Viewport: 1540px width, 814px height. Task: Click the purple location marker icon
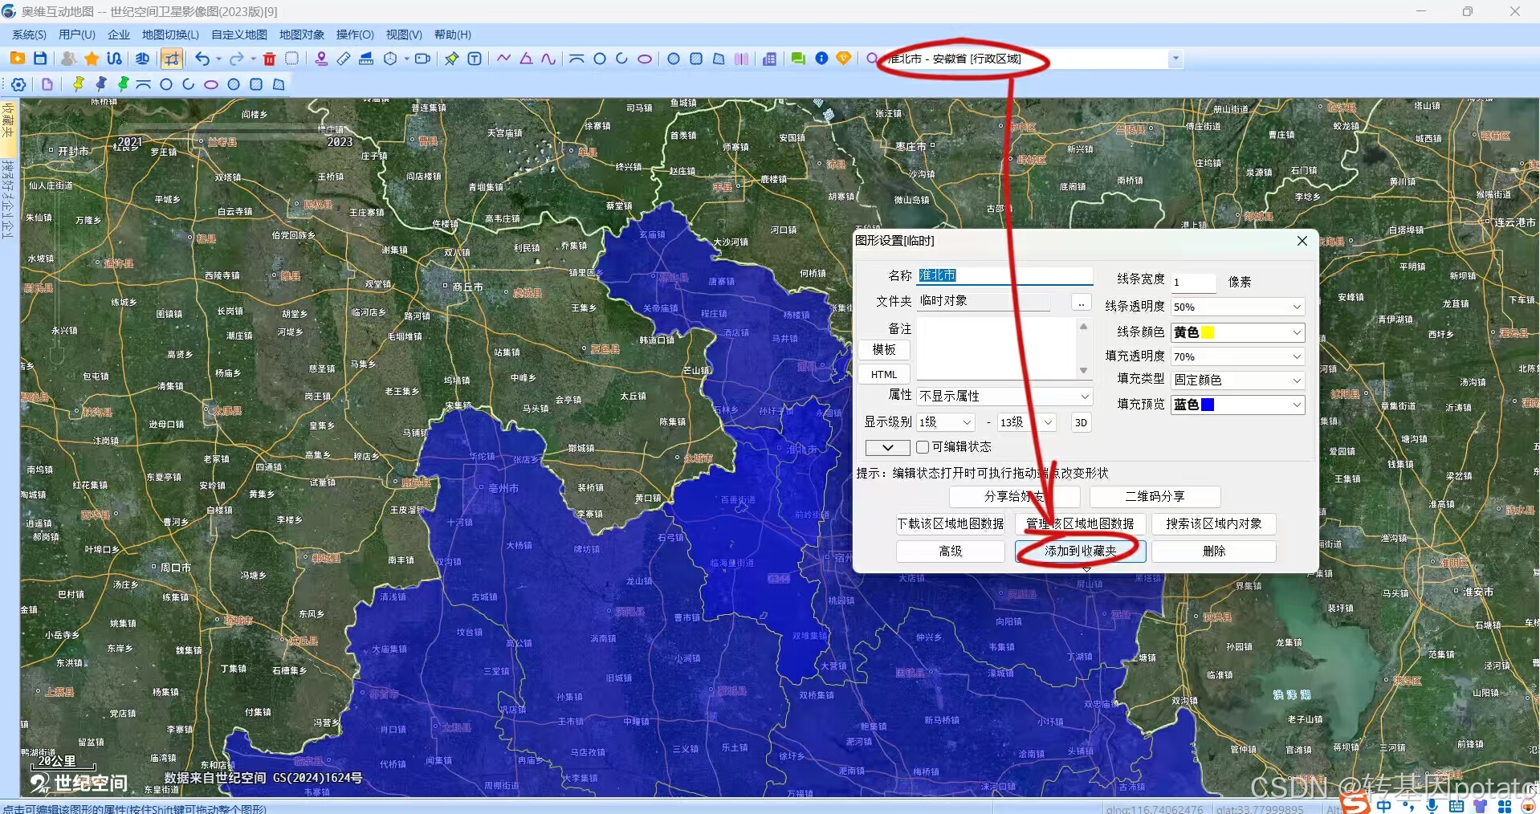(321, 59)
